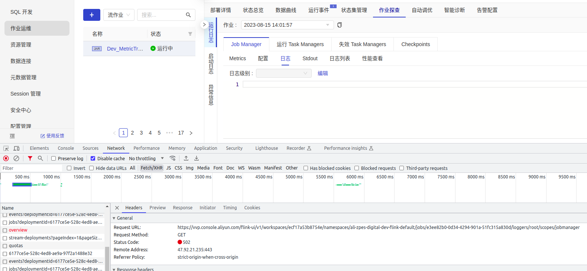
Task: Uncheck Disable cache checkbox
Action: tap(93, 158)
